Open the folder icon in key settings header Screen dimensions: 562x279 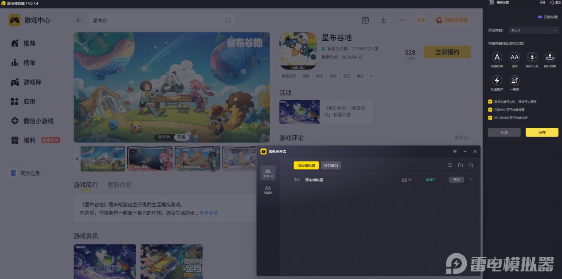(542, 3)
